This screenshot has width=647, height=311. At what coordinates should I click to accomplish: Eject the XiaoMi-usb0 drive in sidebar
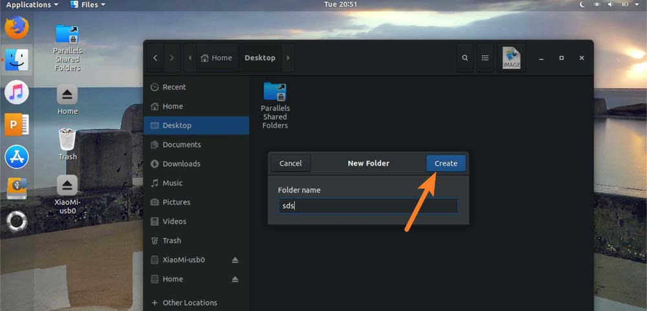(x=235, y=260)
